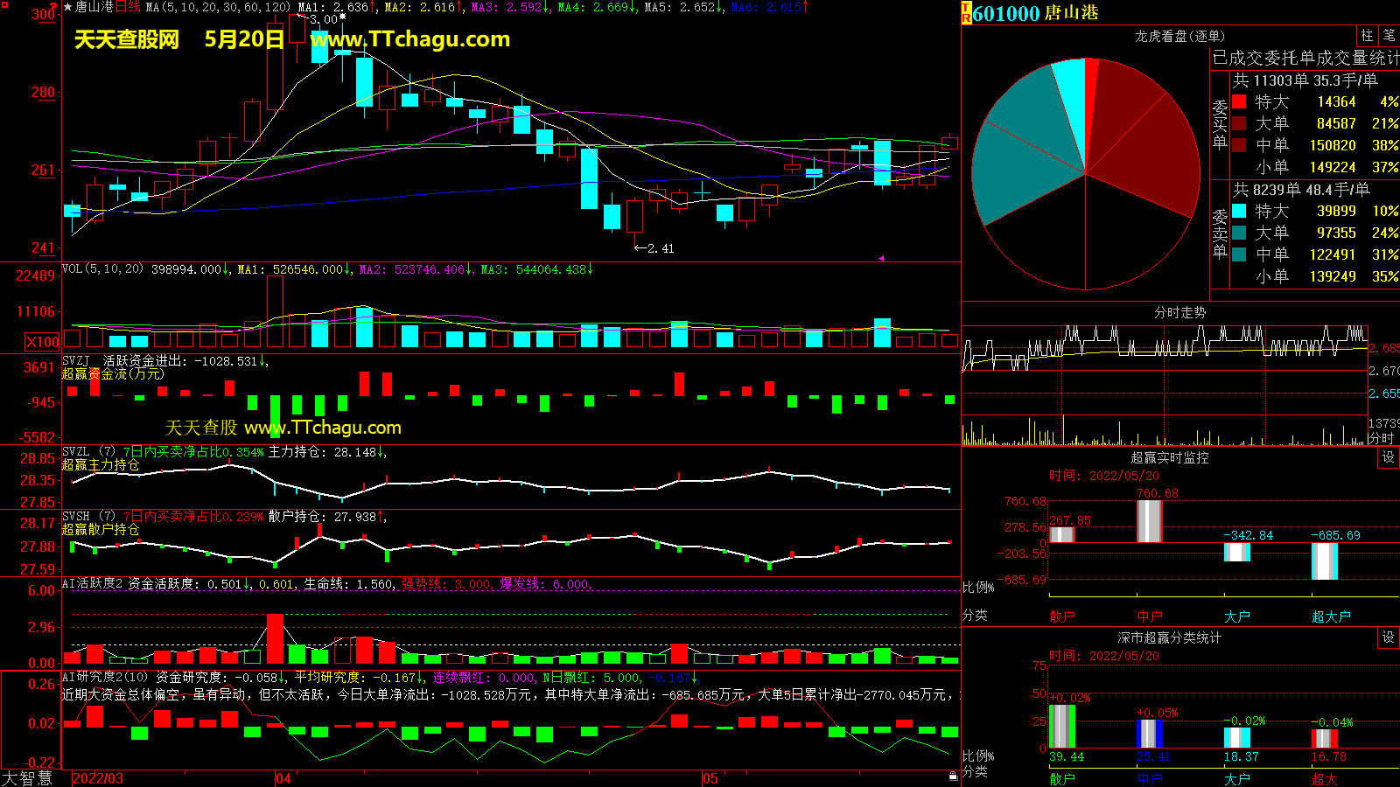Click the yellow TR badge beside 601000

coord(966,13)
